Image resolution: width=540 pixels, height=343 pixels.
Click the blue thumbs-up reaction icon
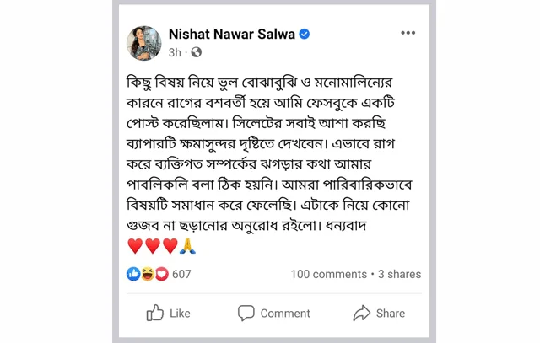[133, 274]
